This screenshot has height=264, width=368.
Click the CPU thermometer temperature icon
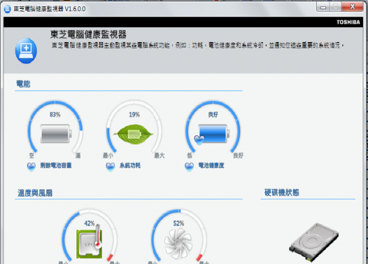click(x=90, y=242)
